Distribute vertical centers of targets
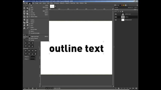The width and height of the screenshot is (161, 90). 29,54
